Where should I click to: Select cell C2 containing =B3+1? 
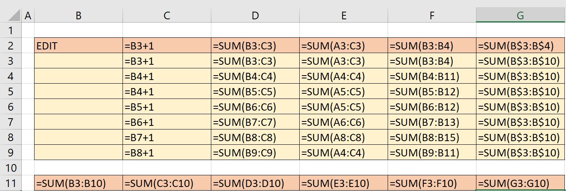167,46
